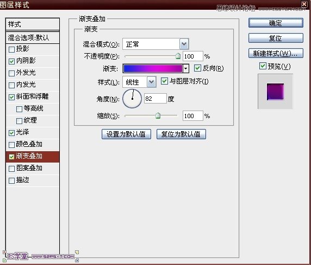Image resolution: width=311 pixels, height=265 pixels.
Task: Uncheck the 渐变叠加 checkbox
Action: pos(12,157)
